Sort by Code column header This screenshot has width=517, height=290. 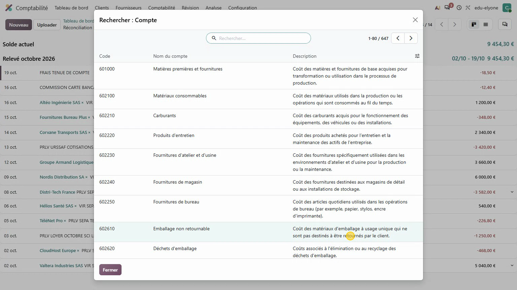(x=105, y=56)
